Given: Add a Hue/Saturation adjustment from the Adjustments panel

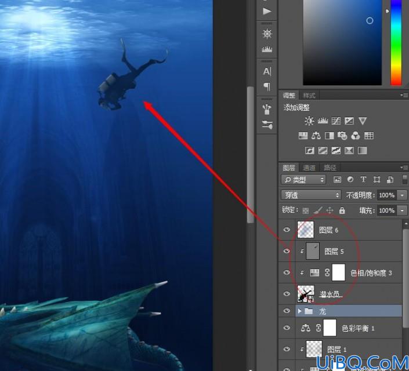Looking at the screenshot, I should coord(303,136).
